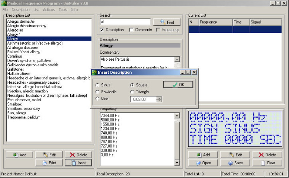Confirm Insert Description with OK button

178,85
